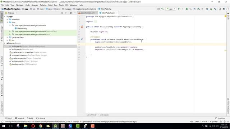Viewport: 230px width, 129px height.
Task: Click the yellow warning marker atop editor stripe
Action: click(x=225, y=16)
